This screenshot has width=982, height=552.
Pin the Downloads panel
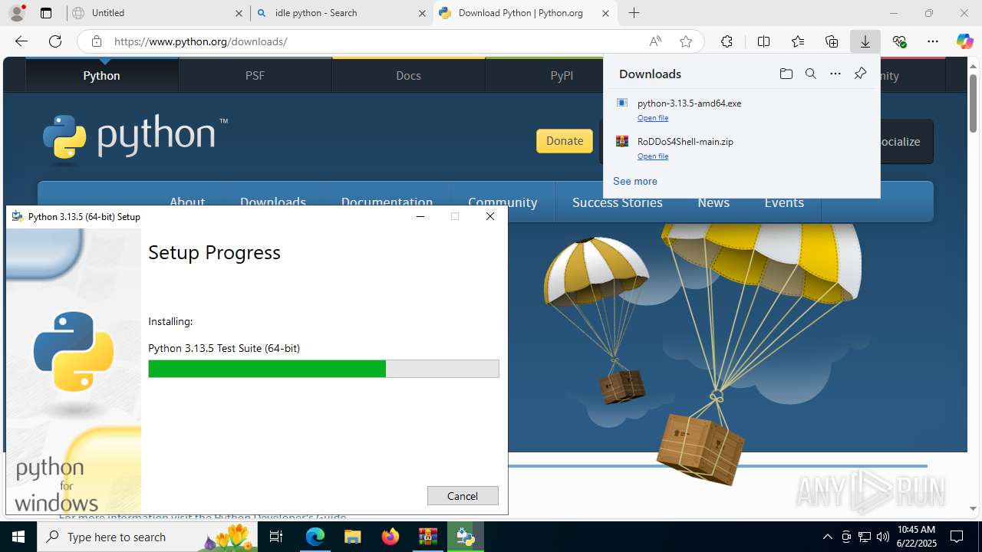860,74
